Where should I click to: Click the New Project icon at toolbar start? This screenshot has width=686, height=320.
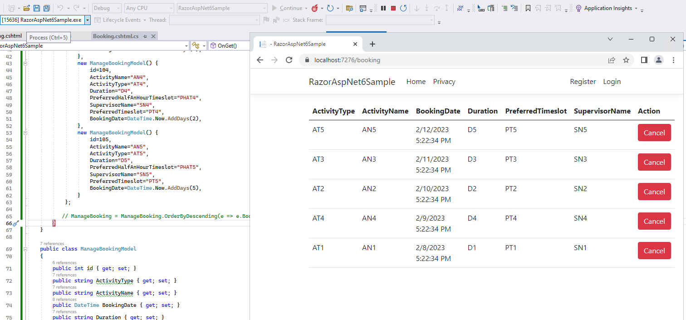click(11, 8)
